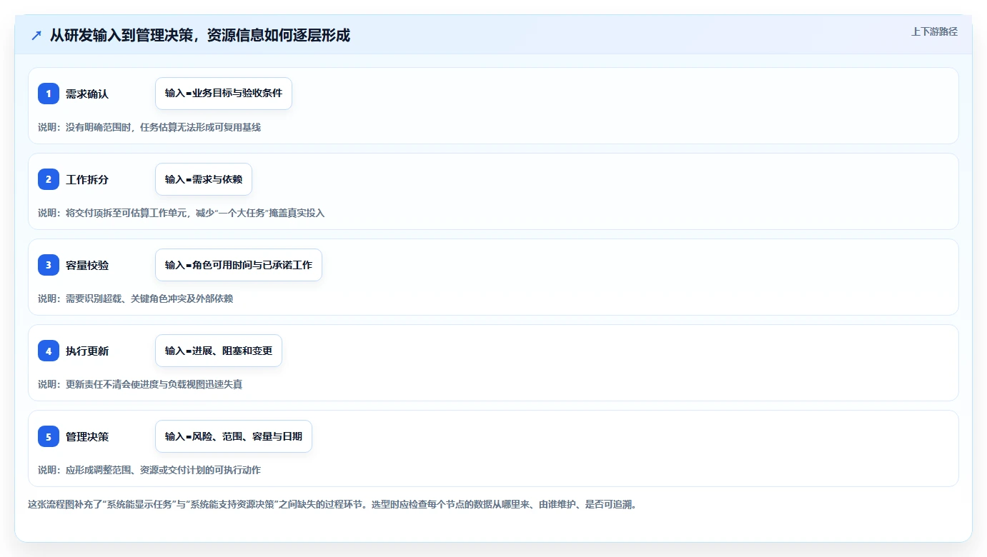Image resolution: width=987 pixels, height=557 pixels.
Task: Click step number badge 2
Action: point(49,179)
